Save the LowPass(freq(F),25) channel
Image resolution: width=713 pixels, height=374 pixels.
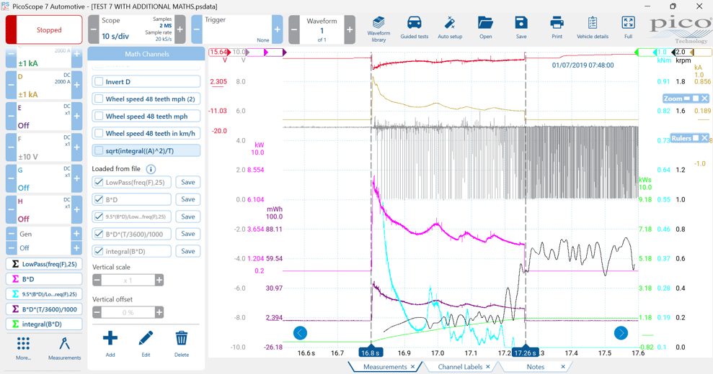187,183
